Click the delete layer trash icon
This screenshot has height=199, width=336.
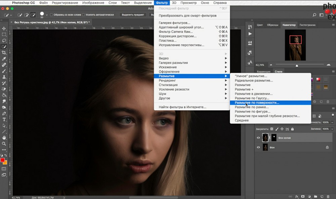(328, 196)
